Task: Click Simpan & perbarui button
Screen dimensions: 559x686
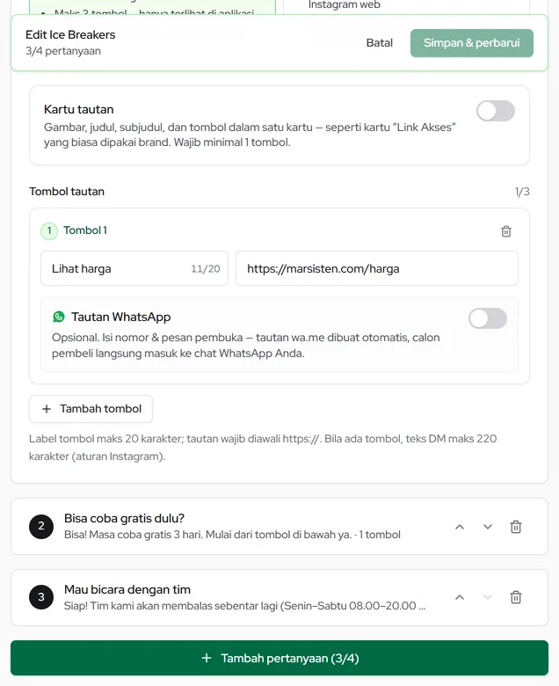Action: pyautogui.click(x=472, y=43)
